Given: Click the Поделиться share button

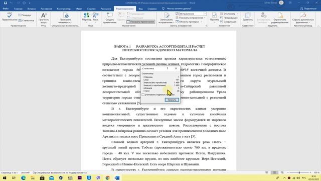Looking at the screenshot, I should pyautogui.click(x=308, y=9).
